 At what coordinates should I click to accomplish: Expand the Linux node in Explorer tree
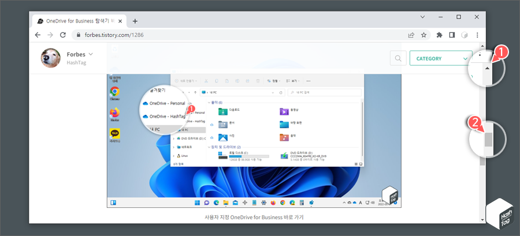pos(174,156)
